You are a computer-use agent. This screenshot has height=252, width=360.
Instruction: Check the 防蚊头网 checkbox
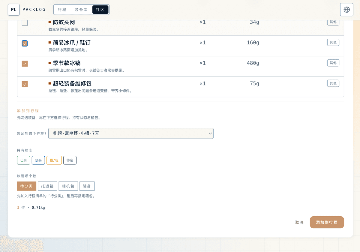25,23
